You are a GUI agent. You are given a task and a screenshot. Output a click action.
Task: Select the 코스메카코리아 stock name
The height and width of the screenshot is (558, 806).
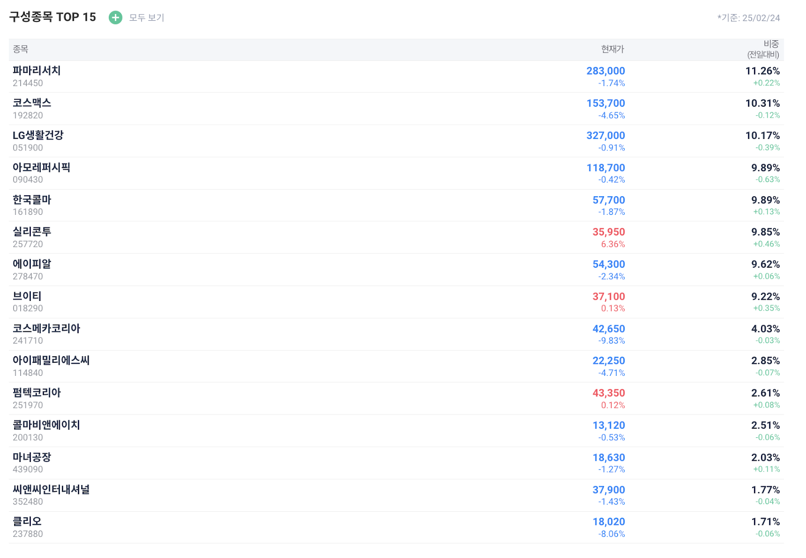[46, 329]
